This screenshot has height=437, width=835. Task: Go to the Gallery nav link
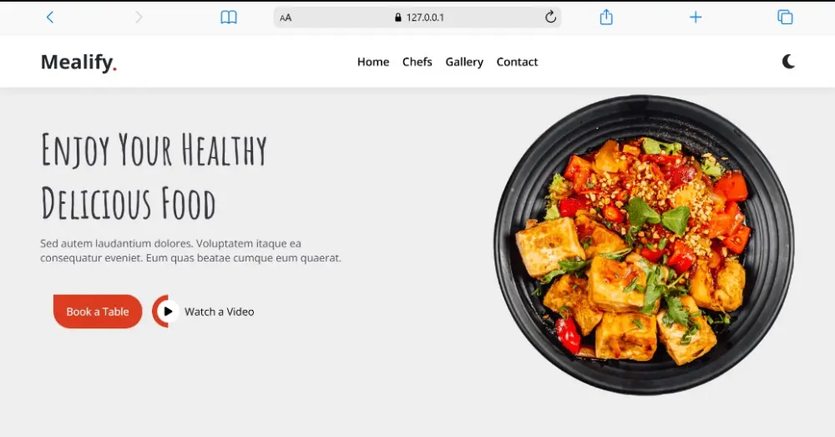click(464, 63)
